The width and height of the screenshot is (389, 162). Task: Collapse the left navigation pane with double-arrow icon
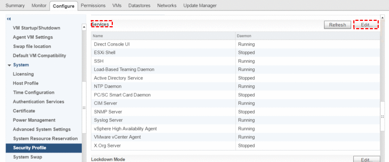click(x=9, y=19)
